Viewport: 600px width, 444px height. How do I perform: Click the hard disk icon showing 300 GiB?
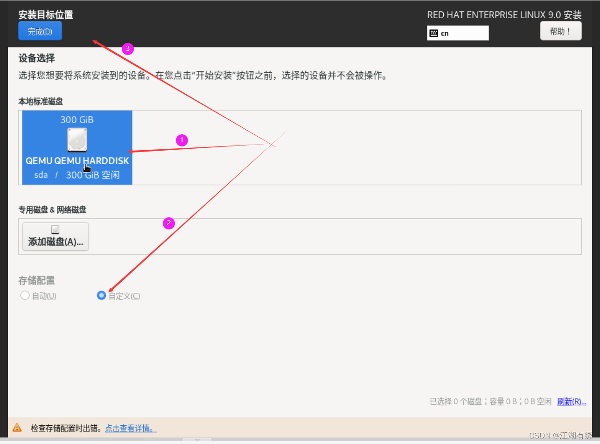tap(77, 139)
